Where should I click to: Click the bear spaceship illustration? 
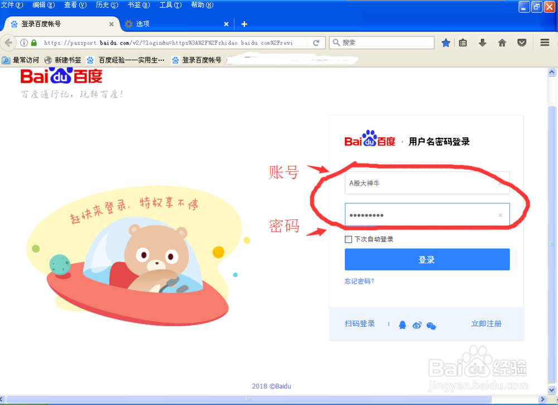coord(139,256)
